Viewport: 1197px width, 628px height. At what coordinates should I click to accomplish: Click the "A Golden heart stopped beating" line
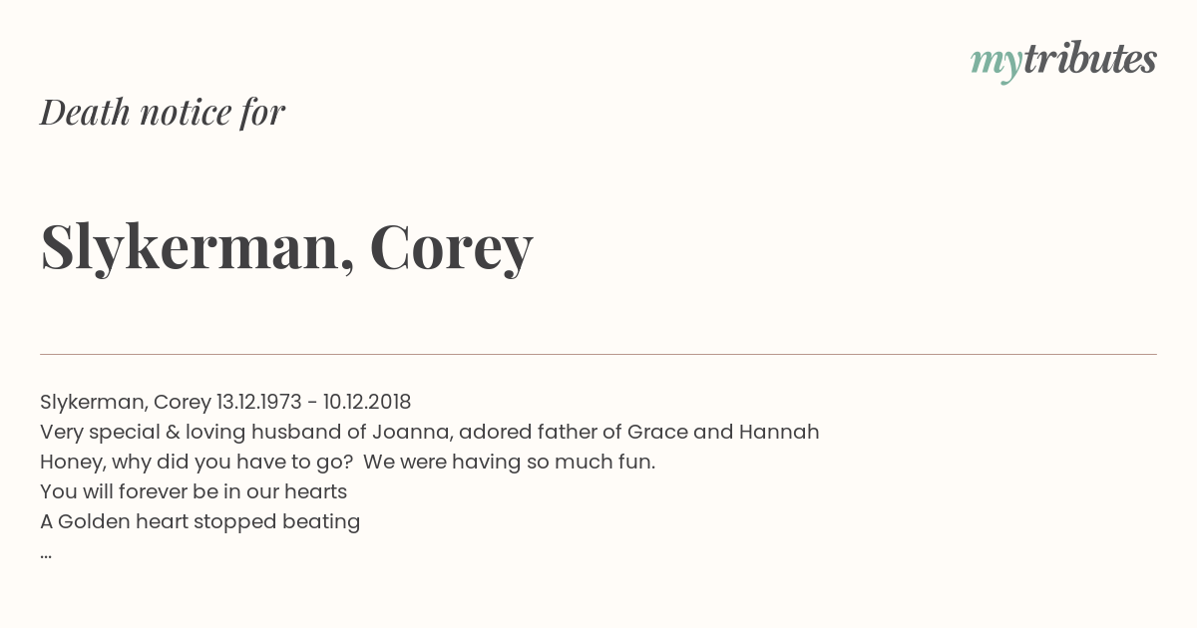coord(199,521)
